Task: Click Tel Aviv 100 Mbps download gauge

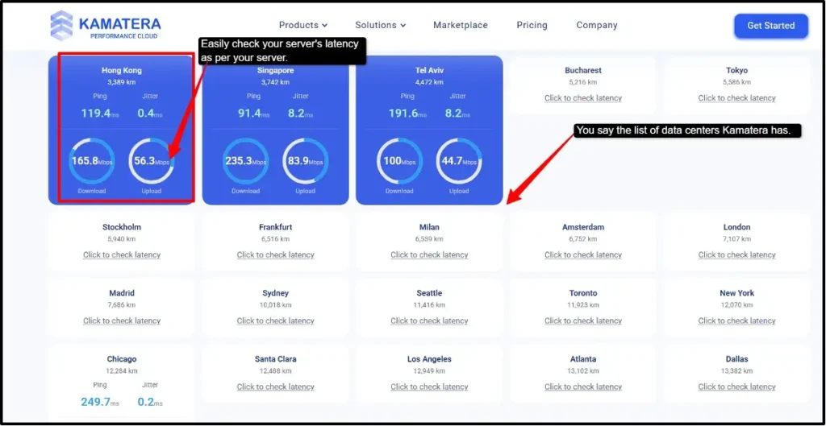Action: click(399, 161)
